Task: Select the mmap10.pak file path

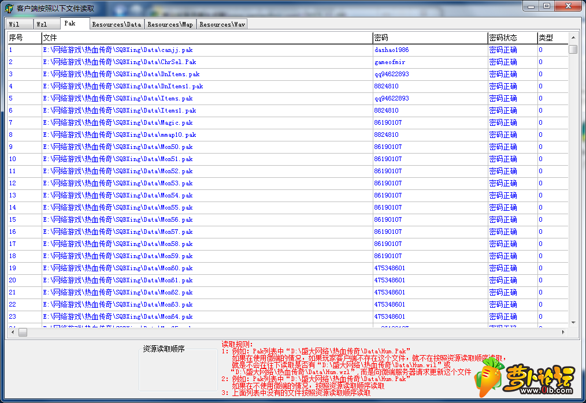Action: [120, 135]
